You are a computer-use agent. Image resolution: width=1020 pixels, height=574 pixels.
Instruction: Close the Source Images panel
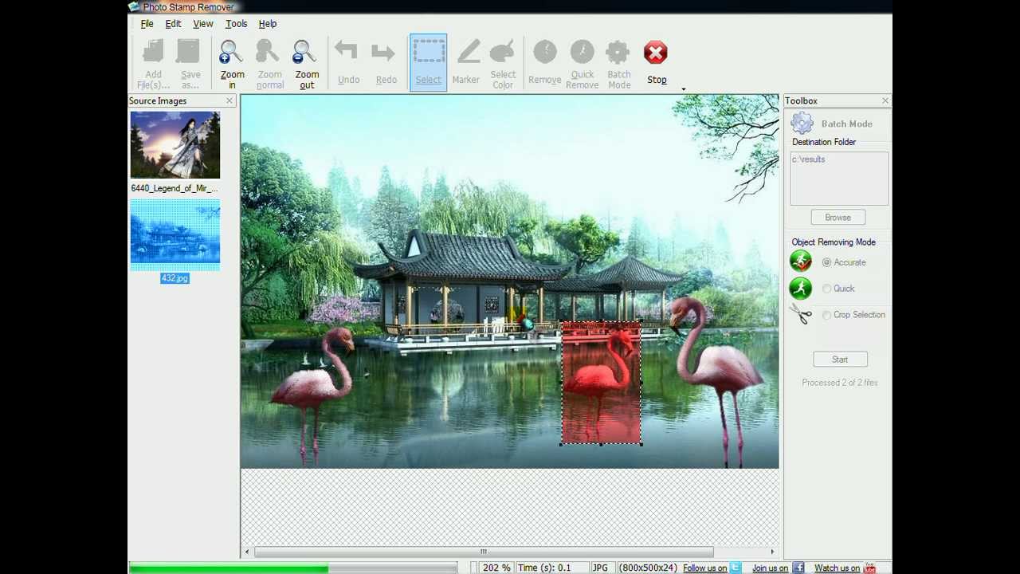pyautogui.click(x=229, y=100)
